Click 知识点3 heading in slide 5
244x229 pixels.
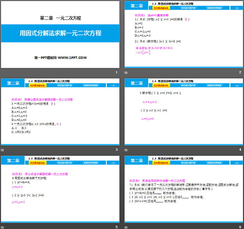pos(40,174)
